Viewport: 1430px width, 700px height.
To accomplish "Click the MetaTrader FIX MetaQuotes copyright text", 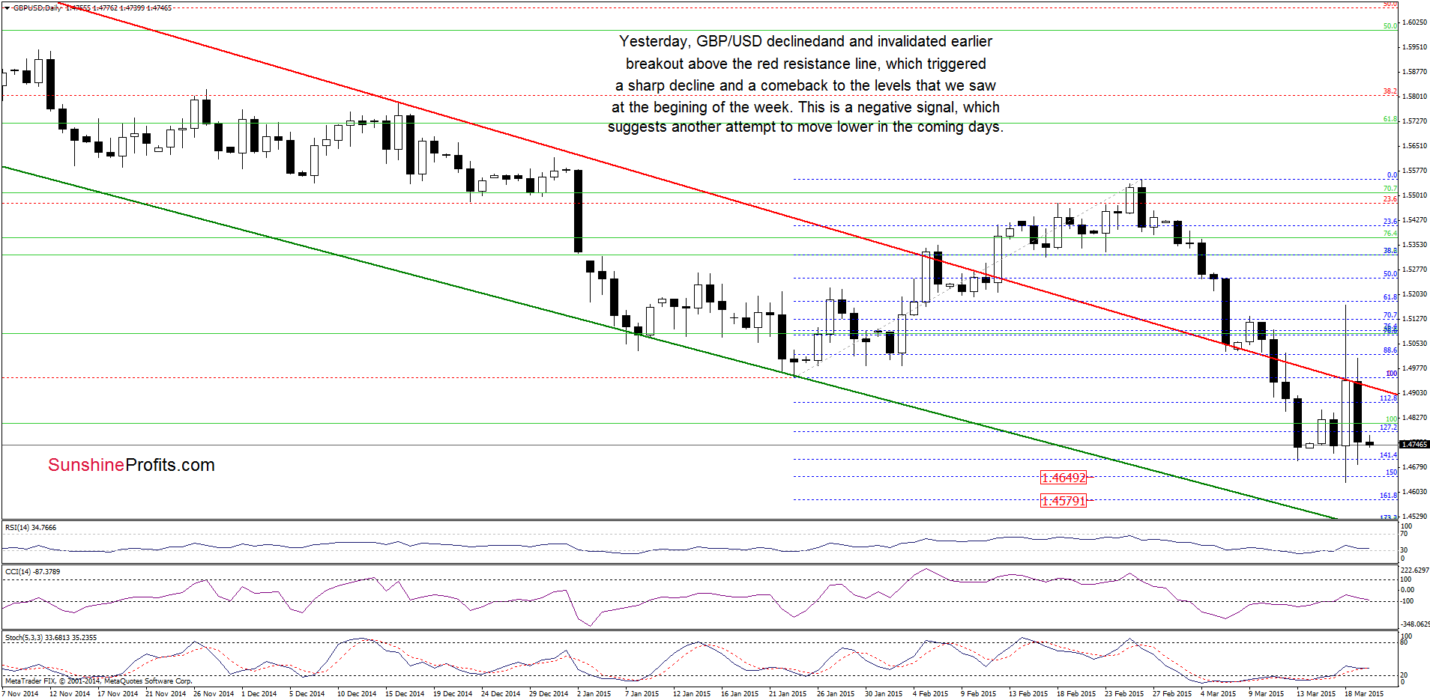I will coord(98,681).
